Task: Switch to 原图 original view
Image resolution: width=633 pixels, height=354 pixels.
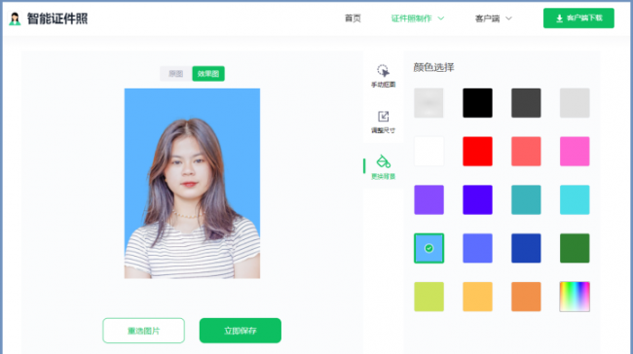Action: 176,74
